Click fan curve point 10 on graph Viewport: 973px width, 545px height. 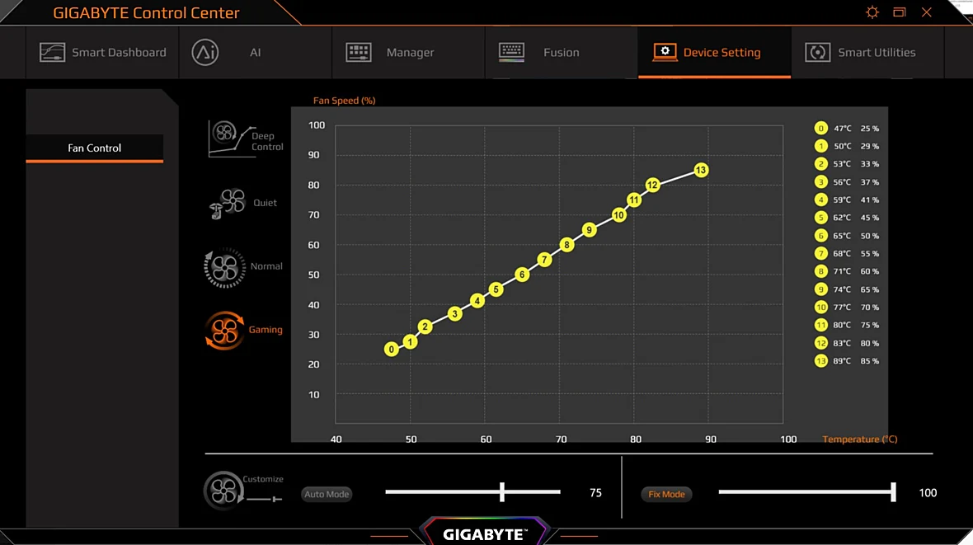[618, 214]
